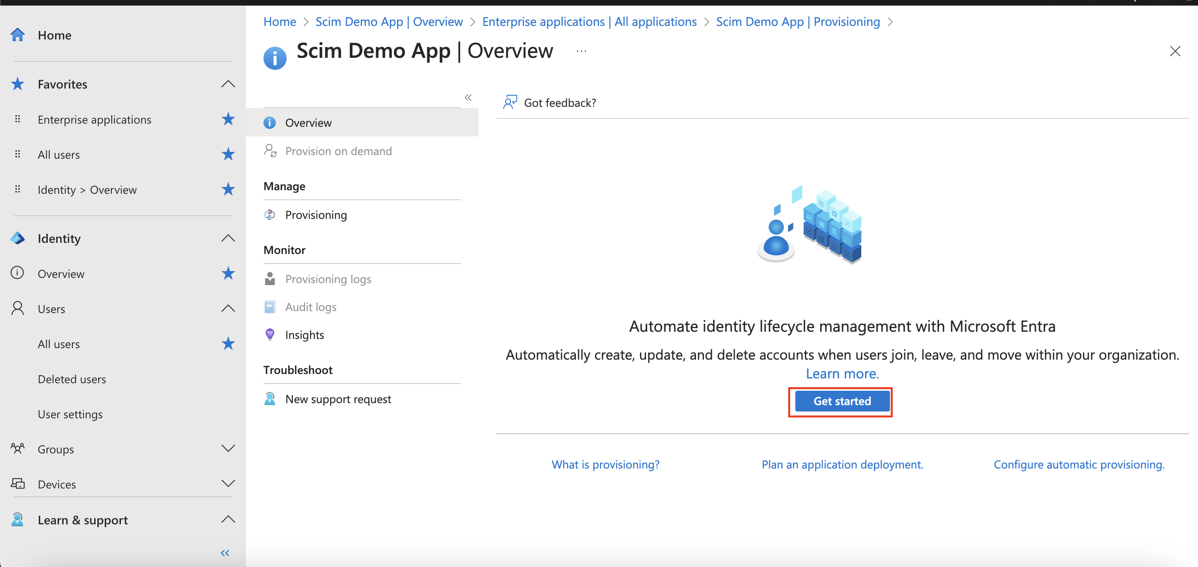Toggle favorite star beside All users under Users

228,343
